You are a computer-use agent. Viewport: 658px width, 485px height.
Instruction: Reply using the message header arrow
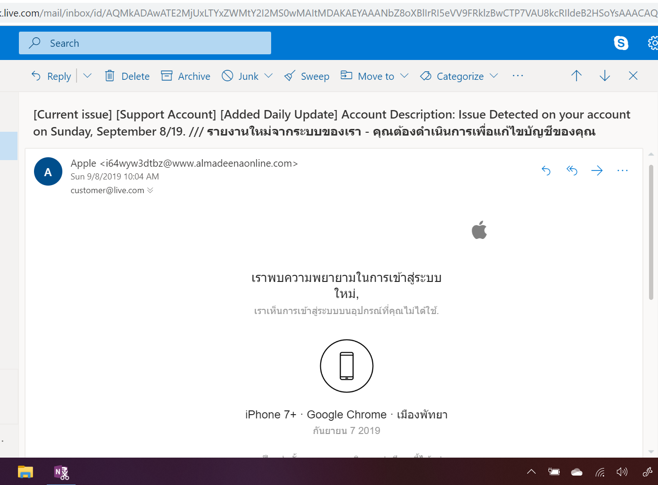click(547, 170)
